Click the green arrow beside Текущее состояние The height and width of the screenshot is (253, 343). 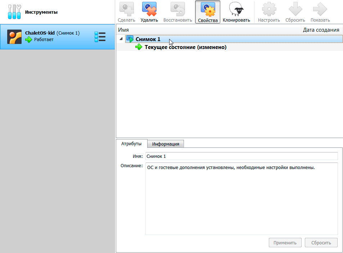139,47
